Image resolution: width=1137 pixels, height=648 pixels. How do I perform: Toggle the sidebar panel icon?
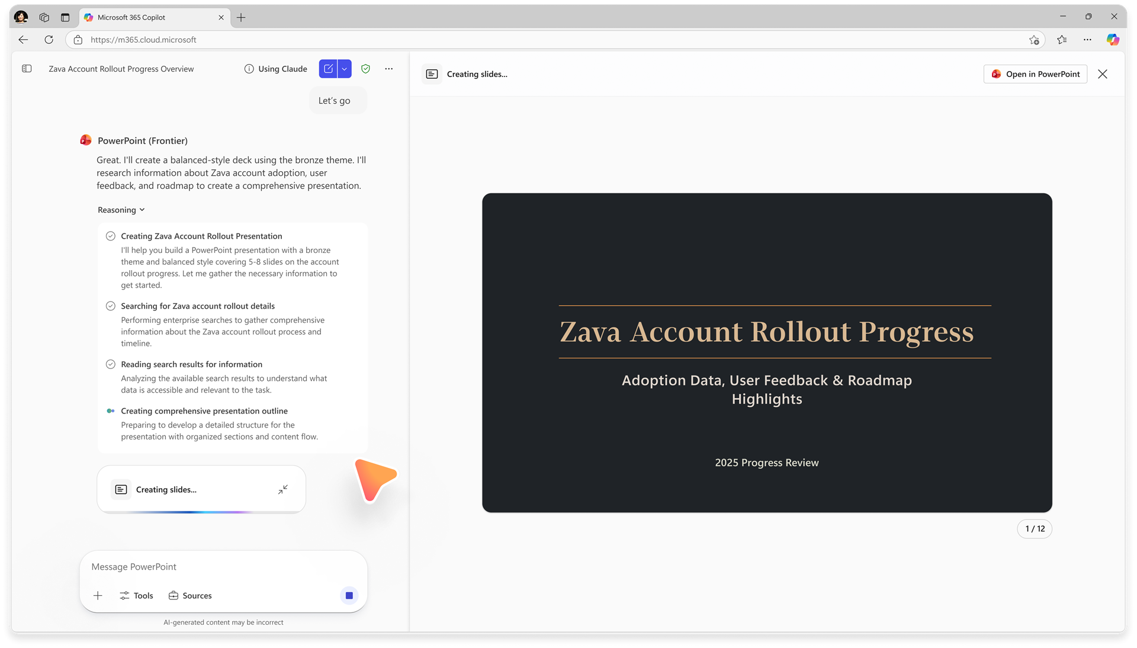(27, 69)
